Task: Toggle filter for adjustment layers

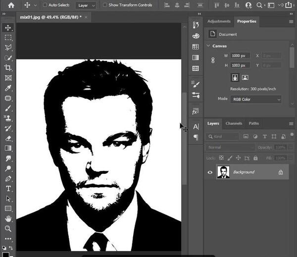Action: 255,137
